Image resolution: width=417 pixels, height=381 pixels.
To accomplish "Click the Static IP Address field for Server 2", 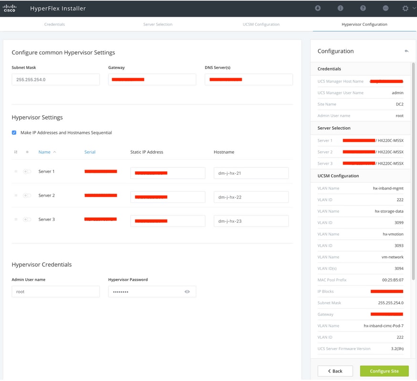I will (168, 197).
